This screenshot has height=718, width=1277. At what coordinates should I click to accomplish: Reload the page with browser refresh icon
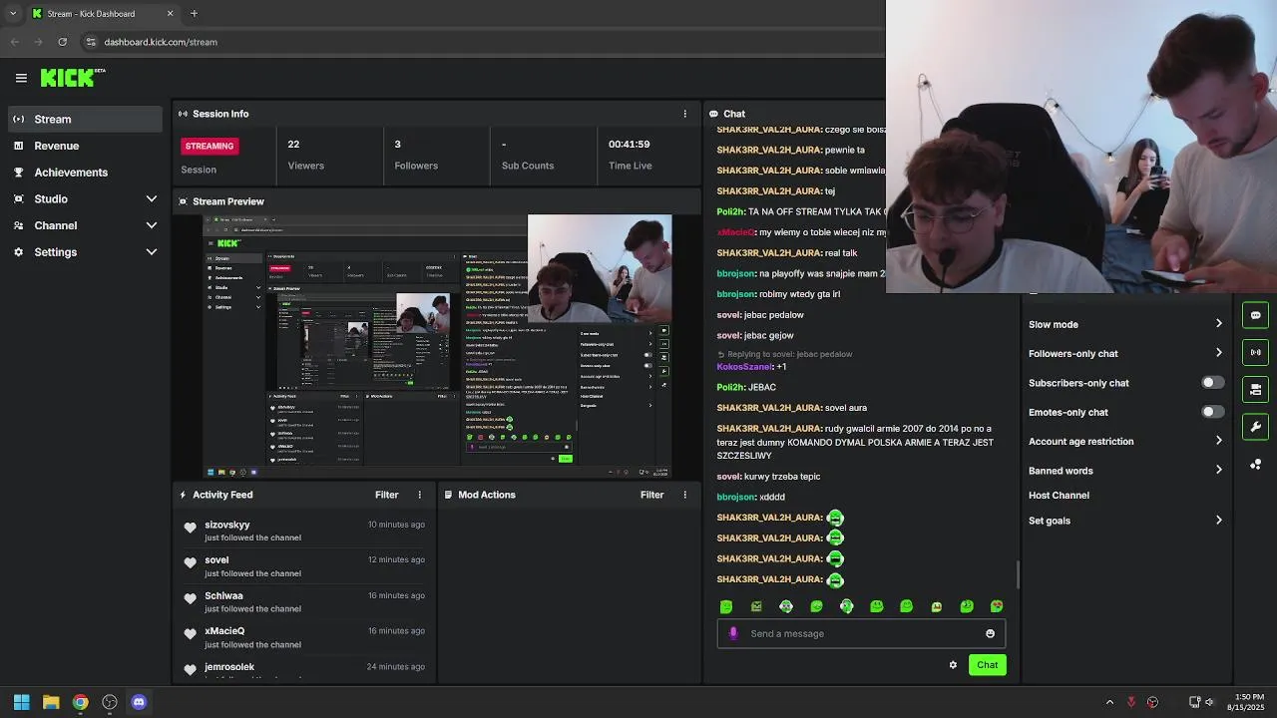click(62, 42)
